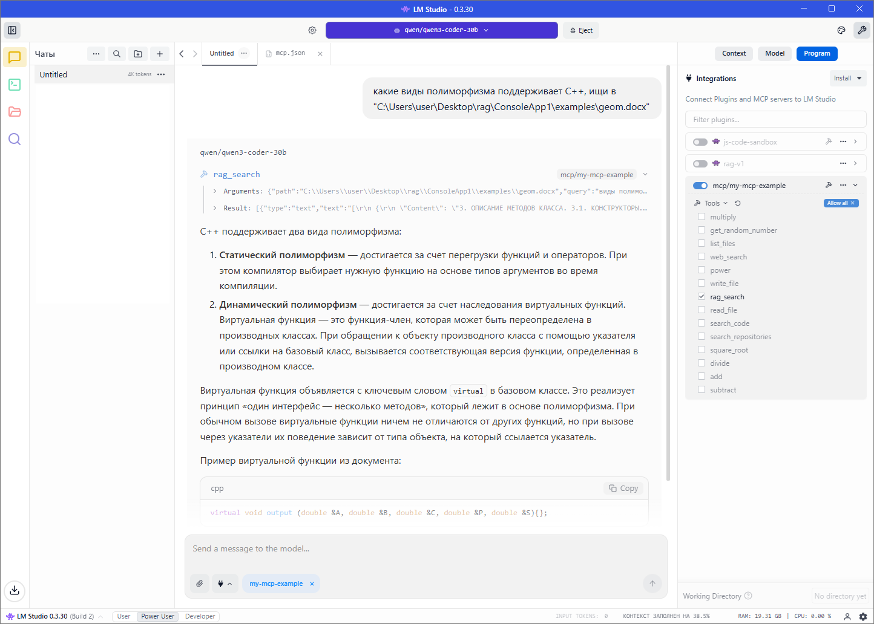Click the Eject button
The image size is (874, 624).
tap(580, 30)
